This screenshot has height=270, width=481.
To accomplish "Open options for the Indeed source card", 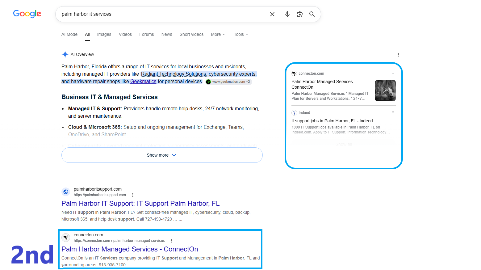I will (x=393, y=113).
